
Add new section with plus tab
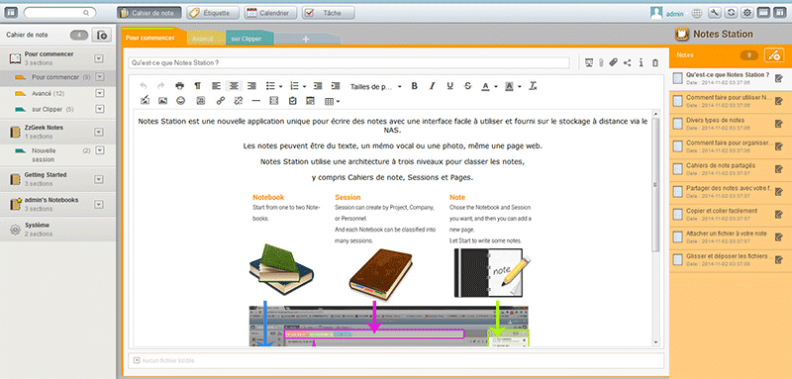(x=306, y=39)
